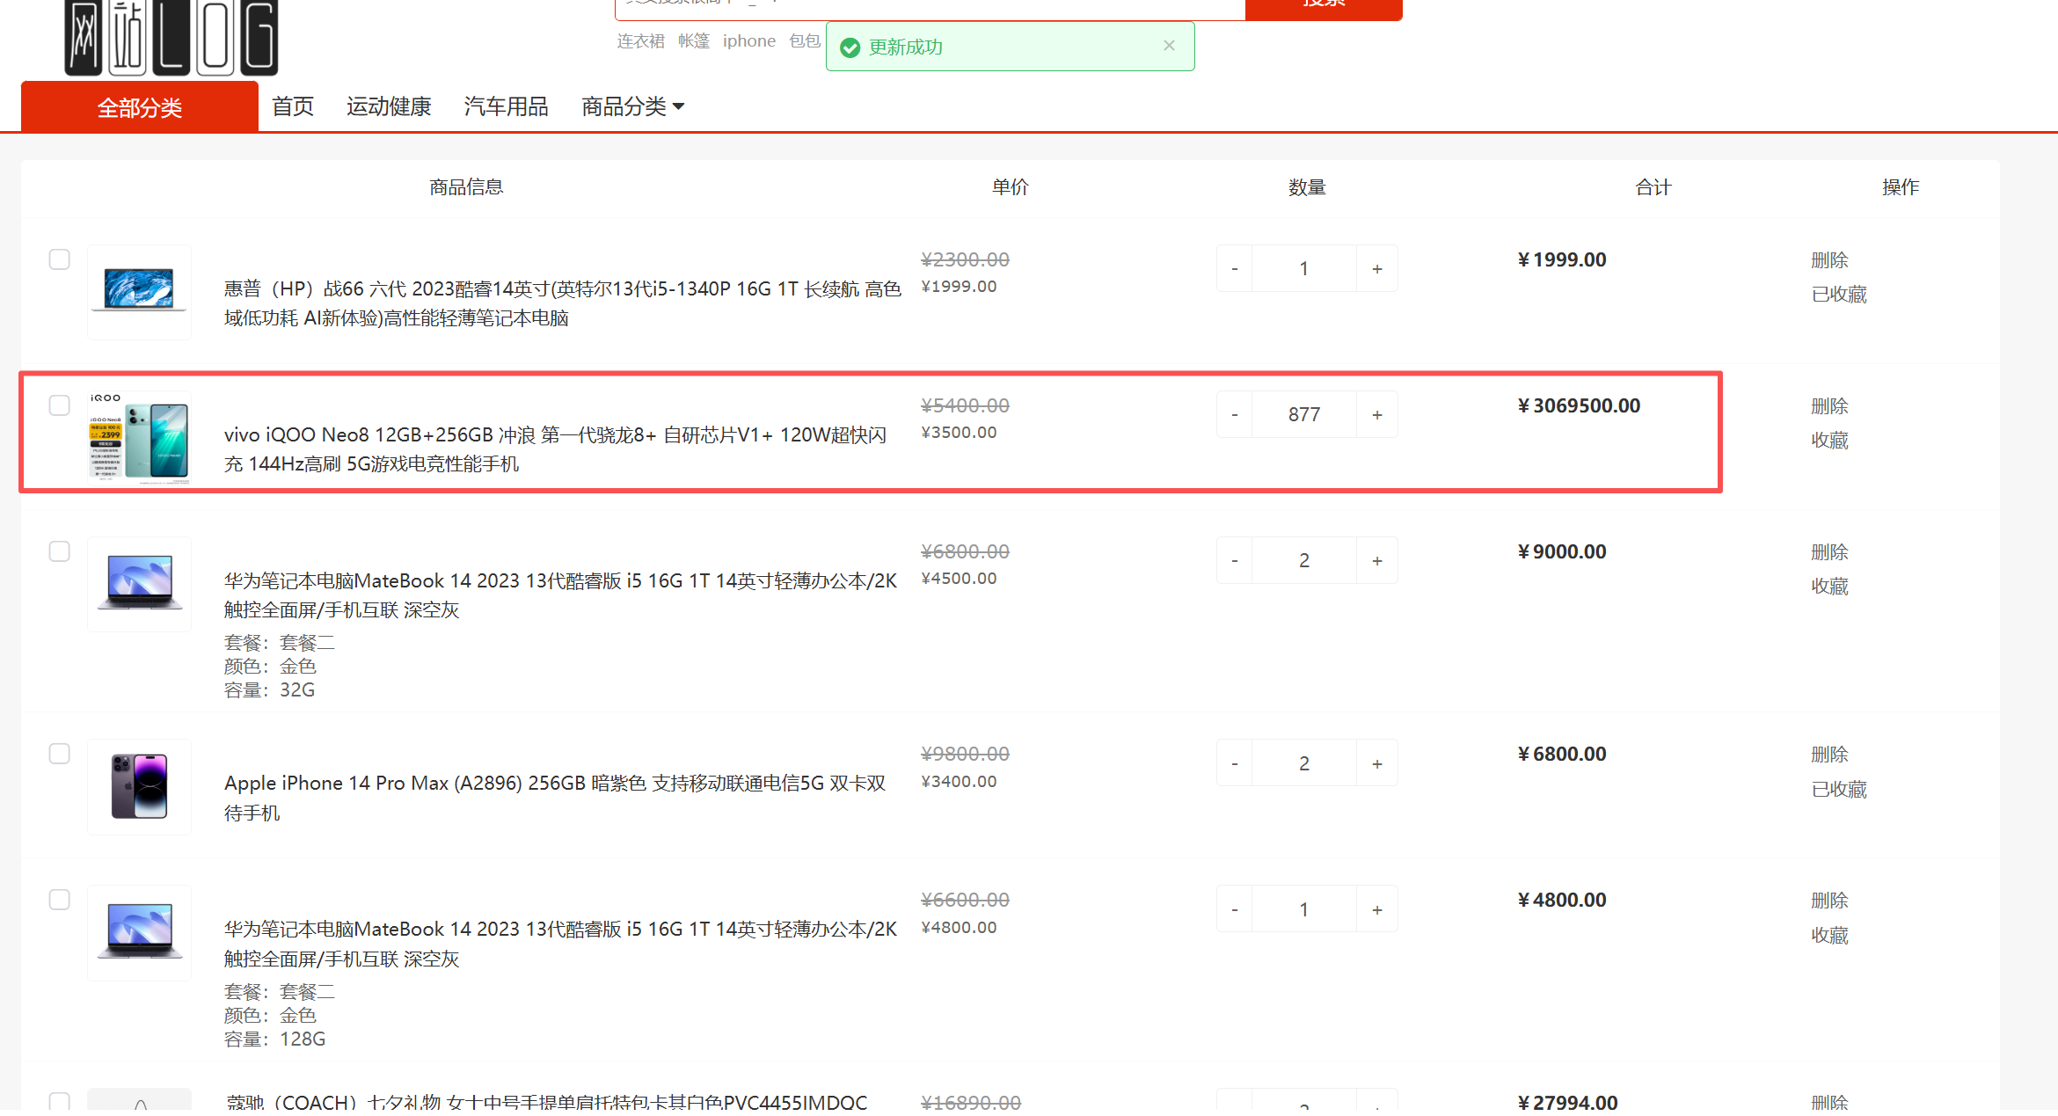
Task: Edit quantity field for iPhone 14 Pro Max
Action: click(x=1304, y=763)
